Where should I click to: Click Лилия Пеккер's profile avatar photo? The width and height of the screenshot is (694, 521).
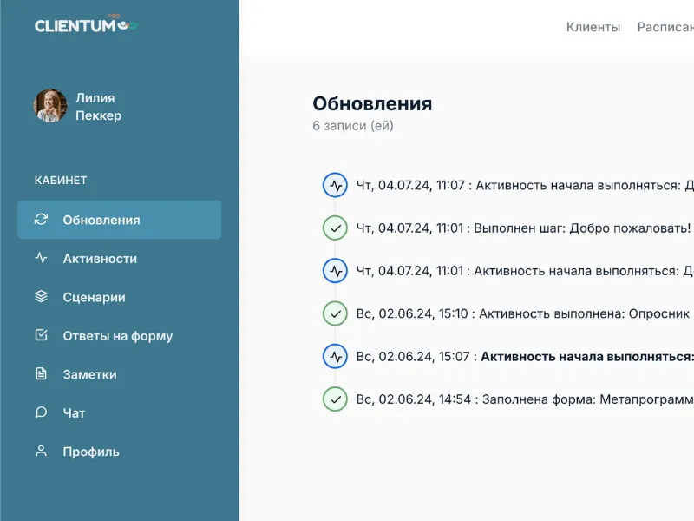pyautogui.click(x=50, y=106)
